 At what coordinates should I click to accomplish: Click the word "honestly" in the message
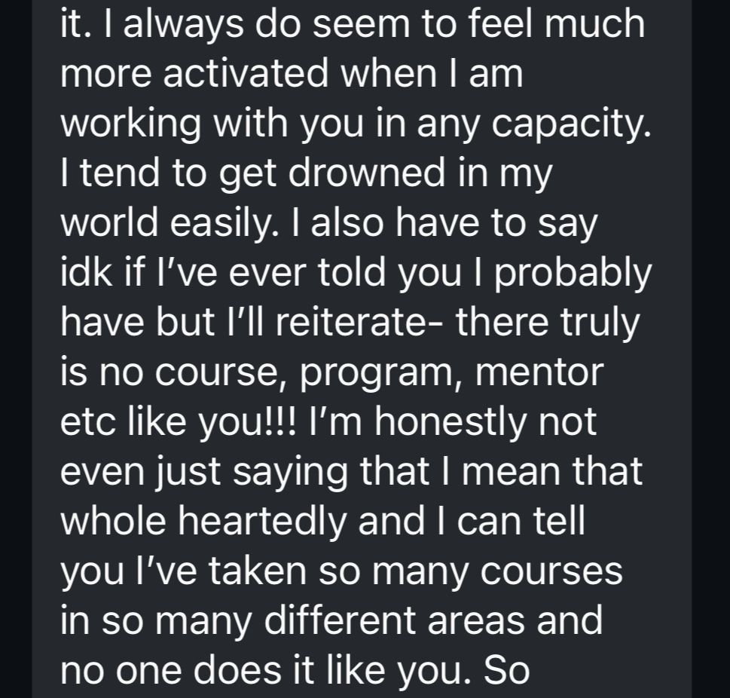[x=451, y=423]
